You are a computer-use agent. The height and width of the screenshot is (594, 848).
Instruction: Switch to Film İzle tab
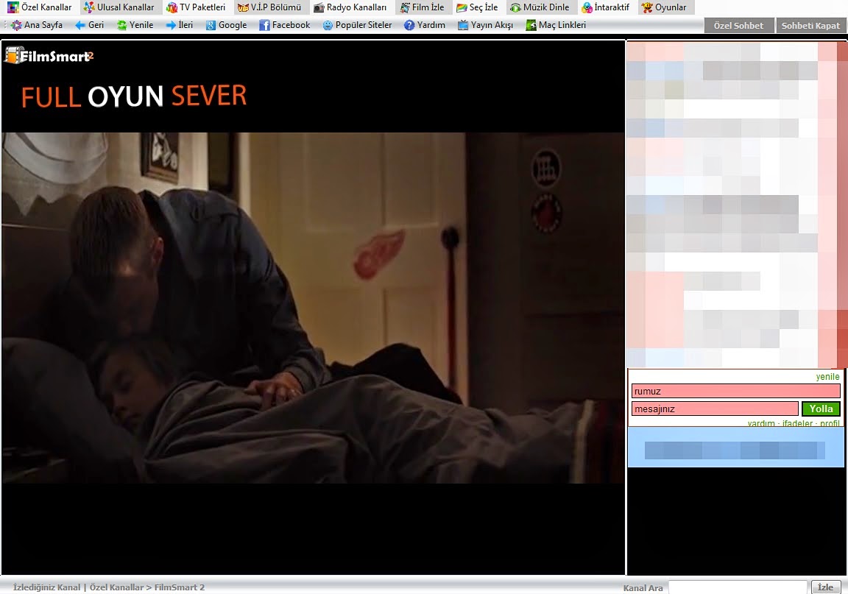tap(423, 7)
